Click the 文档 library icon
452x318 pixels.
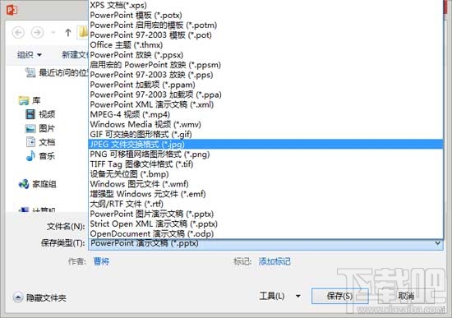[30, 142]
